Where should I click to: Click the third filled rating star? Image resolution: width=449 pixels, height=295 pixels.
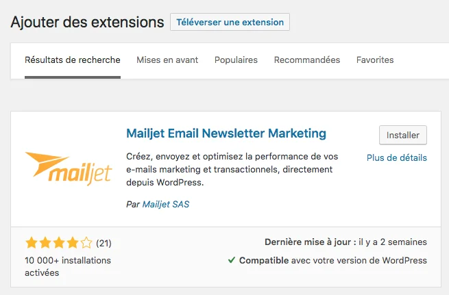coord(58,242)
